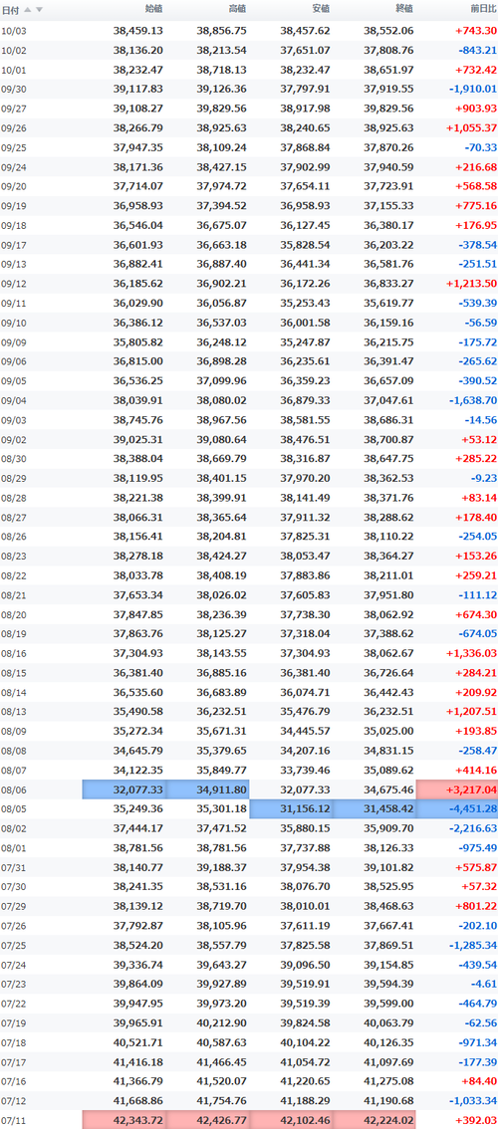The height and width of the screenshot is (1129, 498).
Task: Click the closing value 38,552.06
Action: point(389,31)
